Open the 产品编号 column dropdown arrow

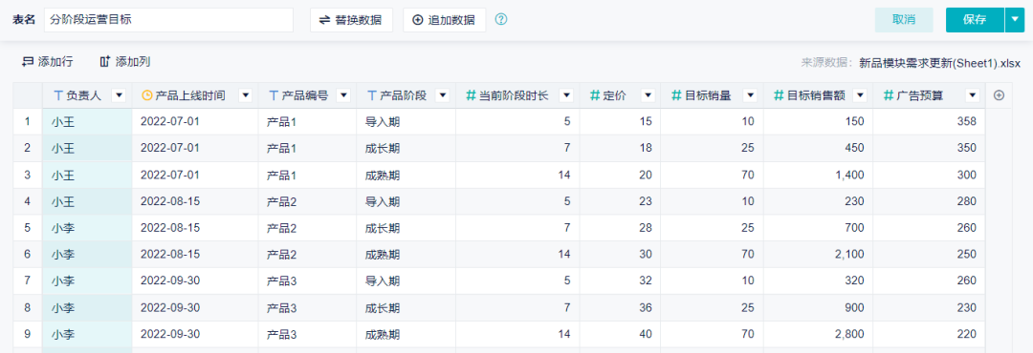point(343,96)
